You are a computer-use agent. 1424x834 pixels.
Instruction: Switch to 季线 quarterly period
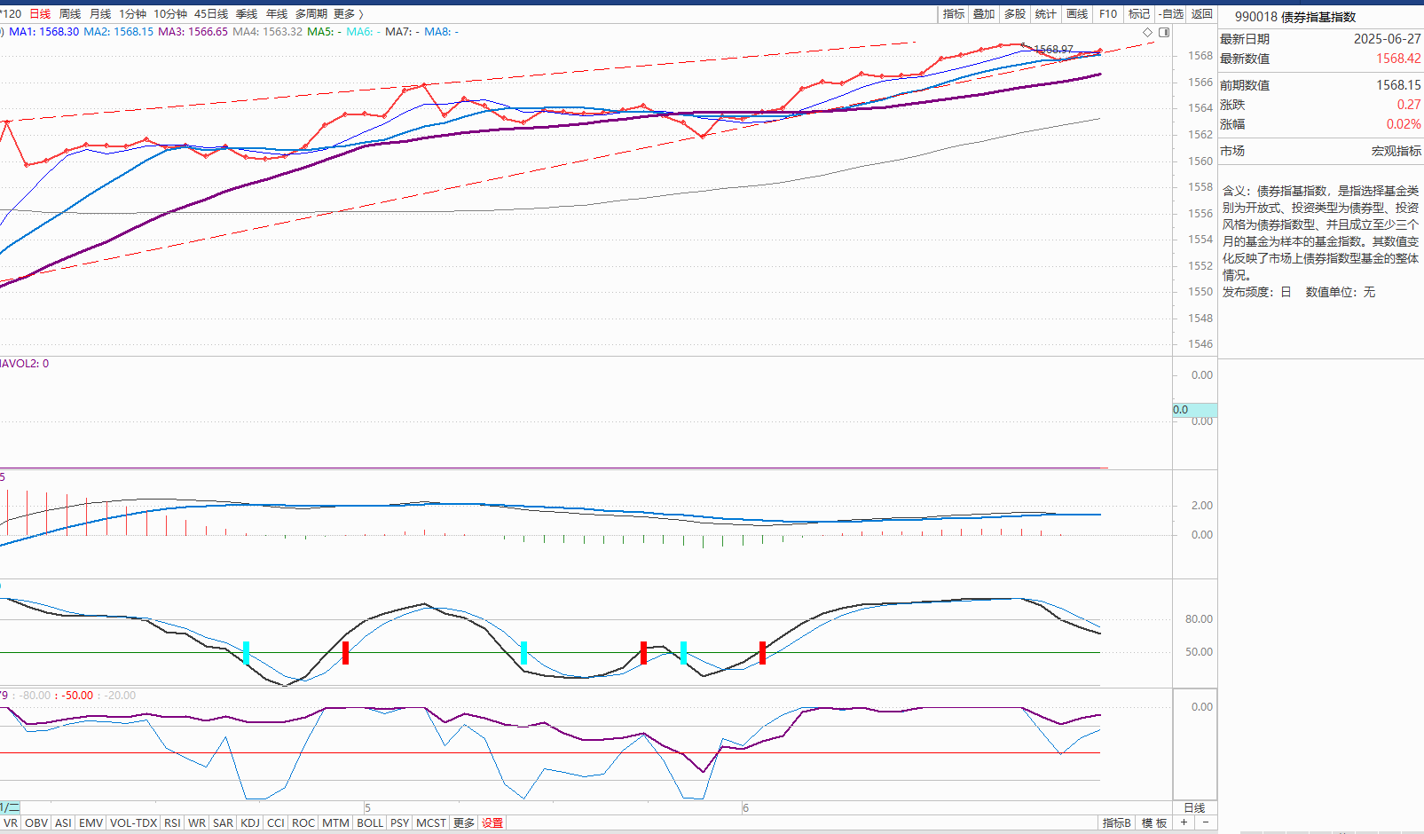click(247, 14)
